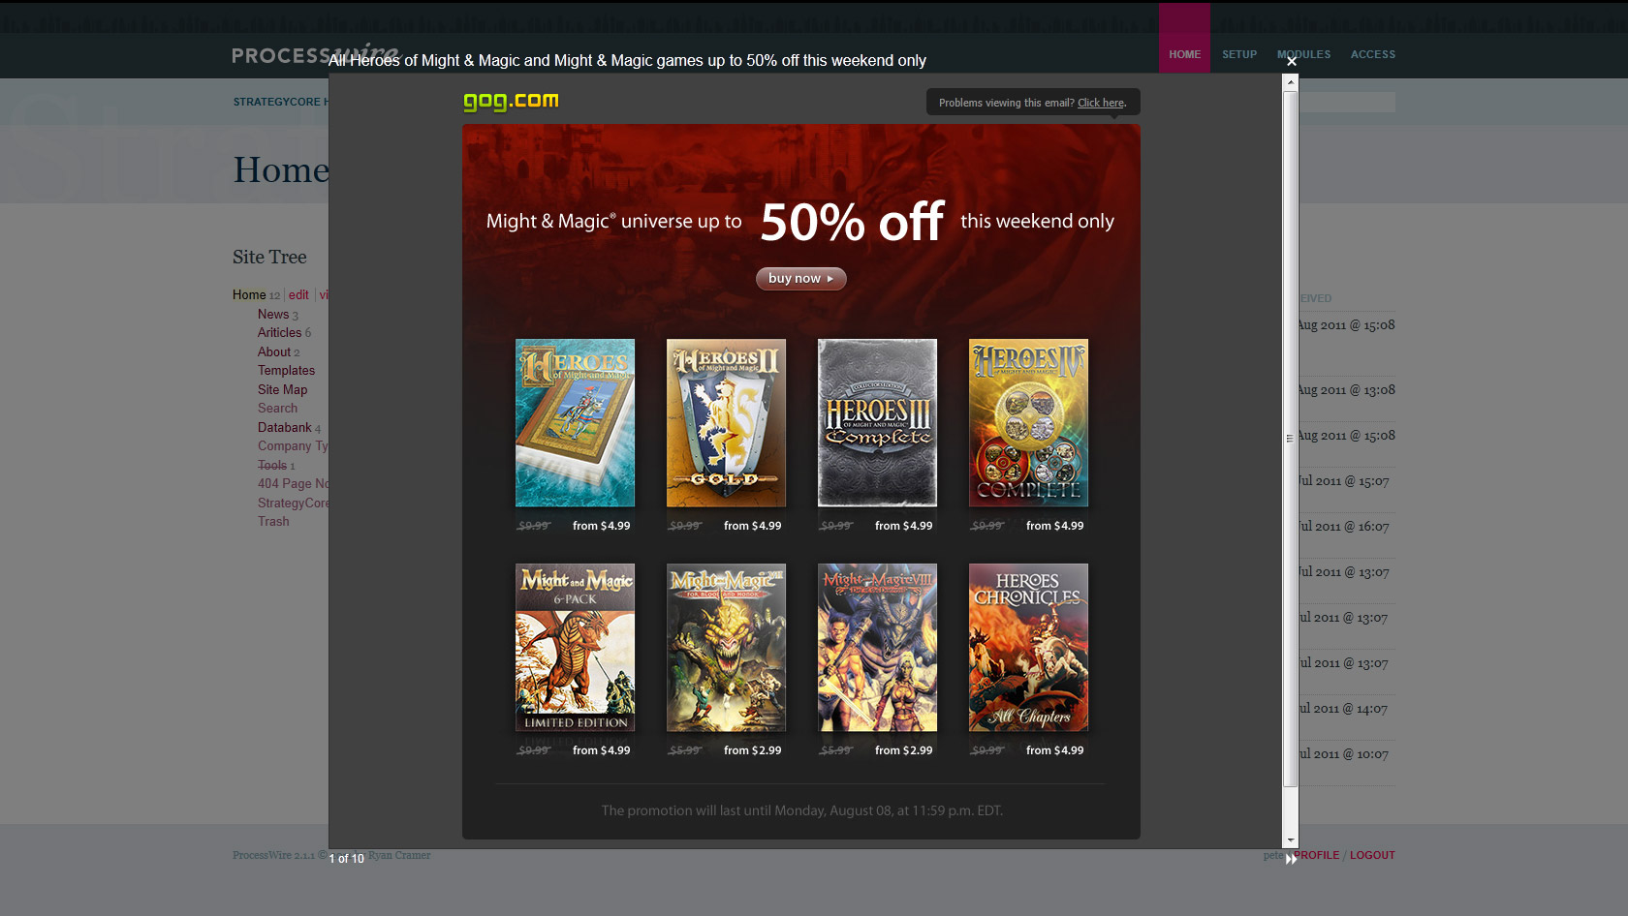Go to next item with double-arrow icon
This screenshot has width=1628, height=916.
1291,860
